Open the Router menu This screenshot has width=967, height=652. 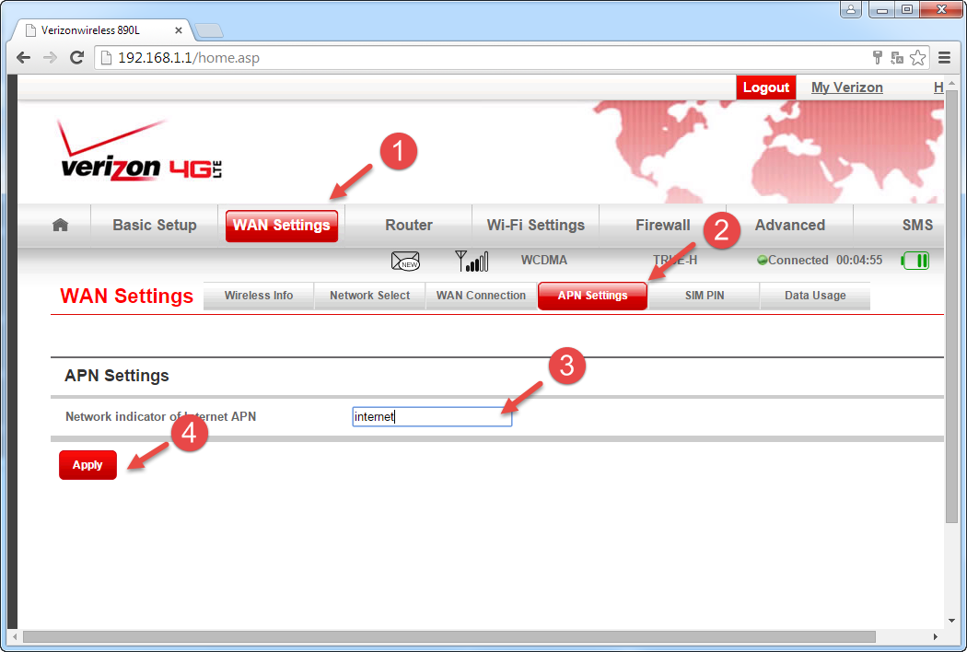pyautogui.click(x=409, y=225)
